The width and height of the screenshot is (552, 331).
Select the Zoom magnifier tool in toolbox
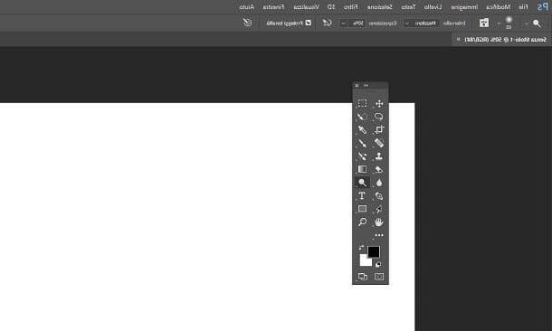362,222
